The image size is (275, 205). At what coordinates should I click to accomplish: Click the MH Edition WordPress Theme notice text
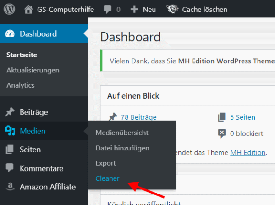click(x=226, y=61)
